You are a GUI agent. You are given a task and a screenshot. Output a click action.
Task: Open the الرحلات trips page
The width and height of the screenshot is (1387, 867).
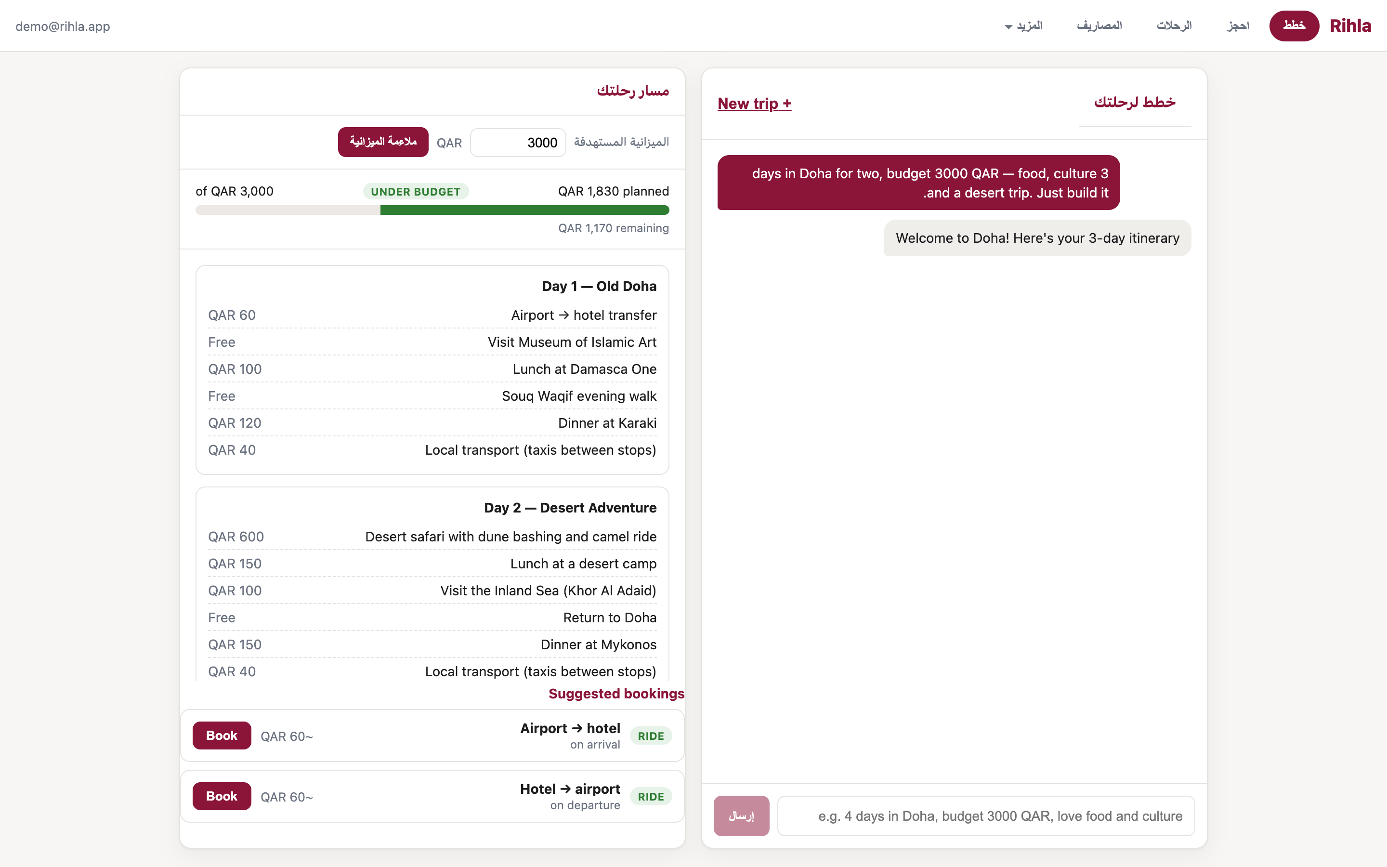pos(1174,26)
